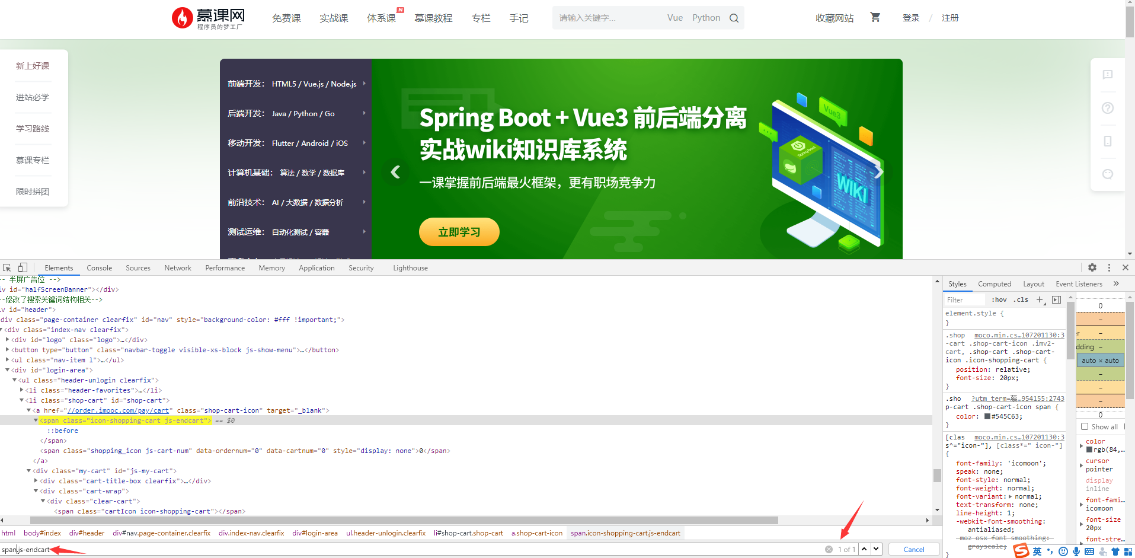This screenshot has width=1135, height=558.
Task: Open the 新上好课 sidebar item
Action: (x=33, y=66)
